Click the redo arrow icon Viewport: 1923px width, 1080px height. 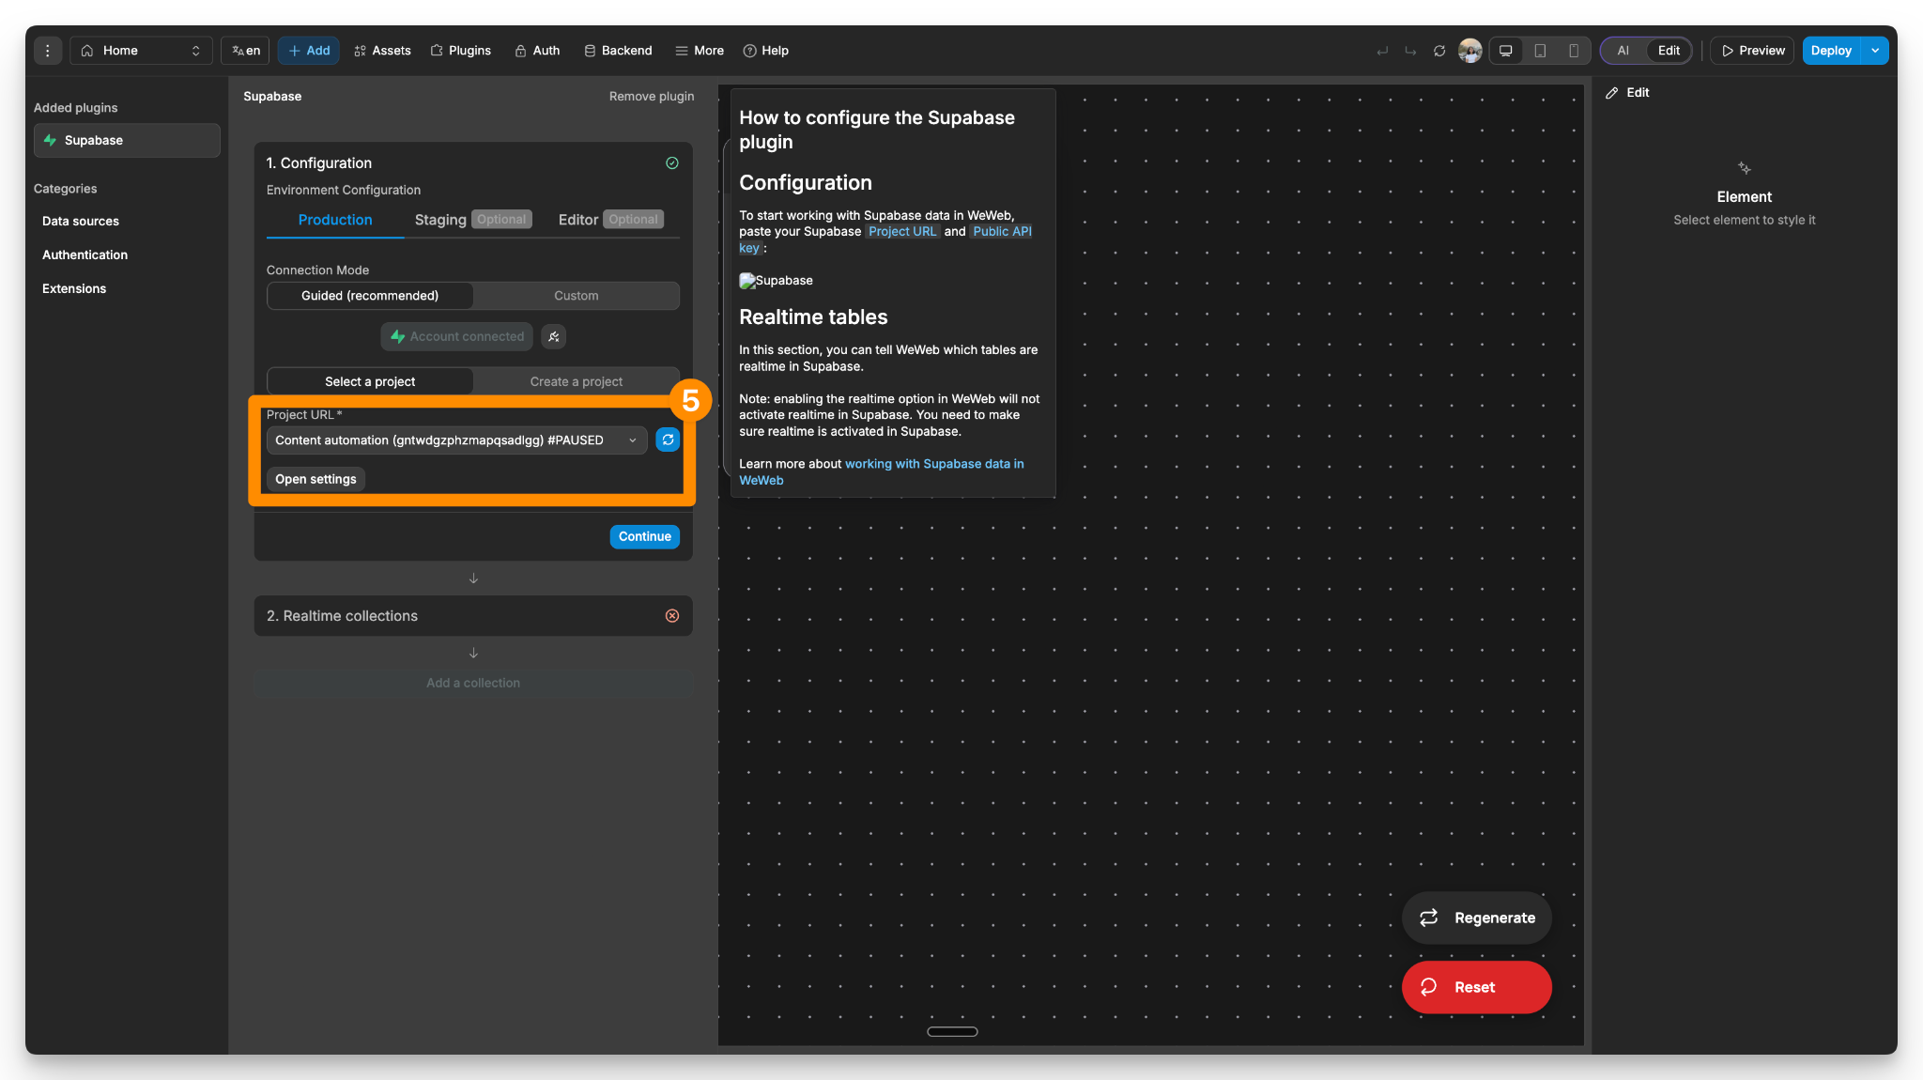click(x=1410, y=51)
